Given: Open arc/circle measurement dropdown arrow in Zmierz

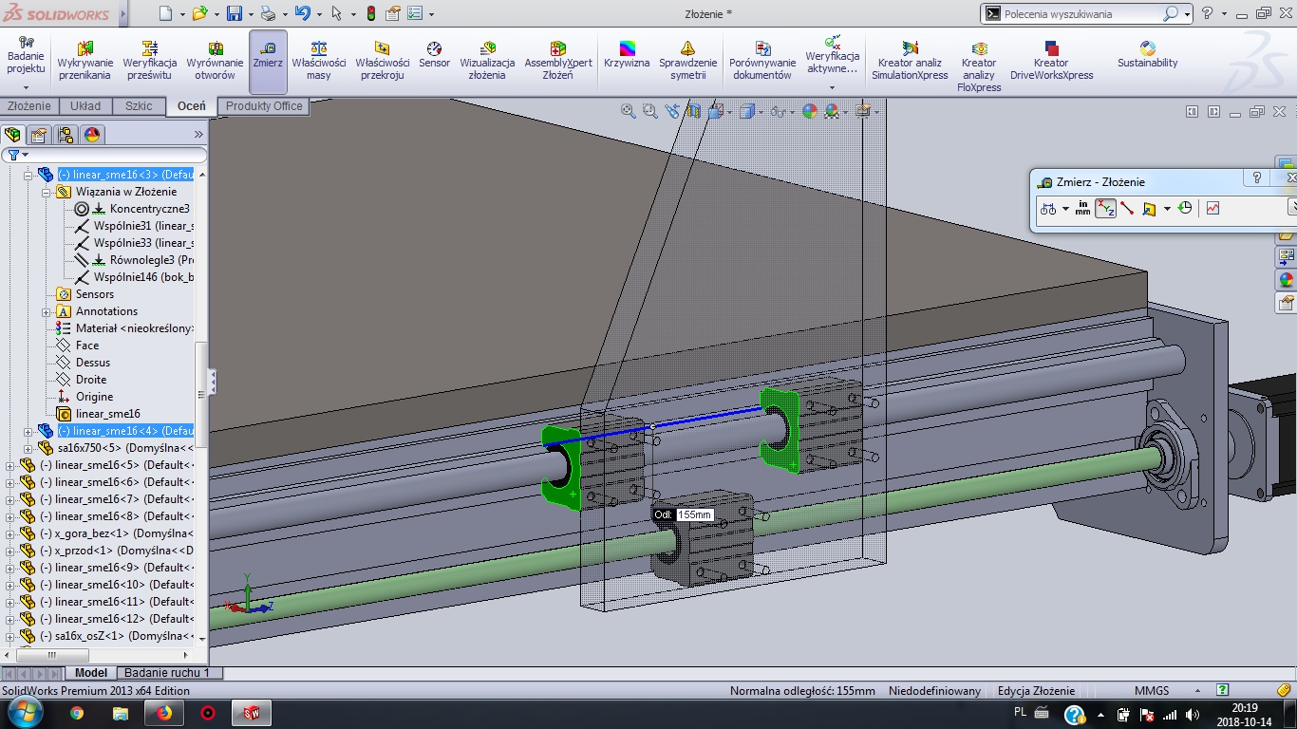Looking at the screenshot, I should pyautogui.click(x=1065, y=209).
